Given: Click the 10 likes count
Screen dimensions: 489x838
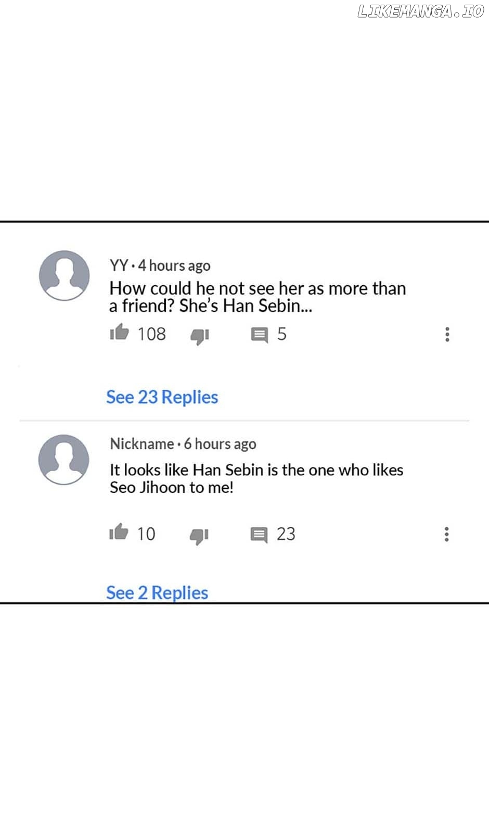Looking at the screenshot, I should click(x=146, y=534).
